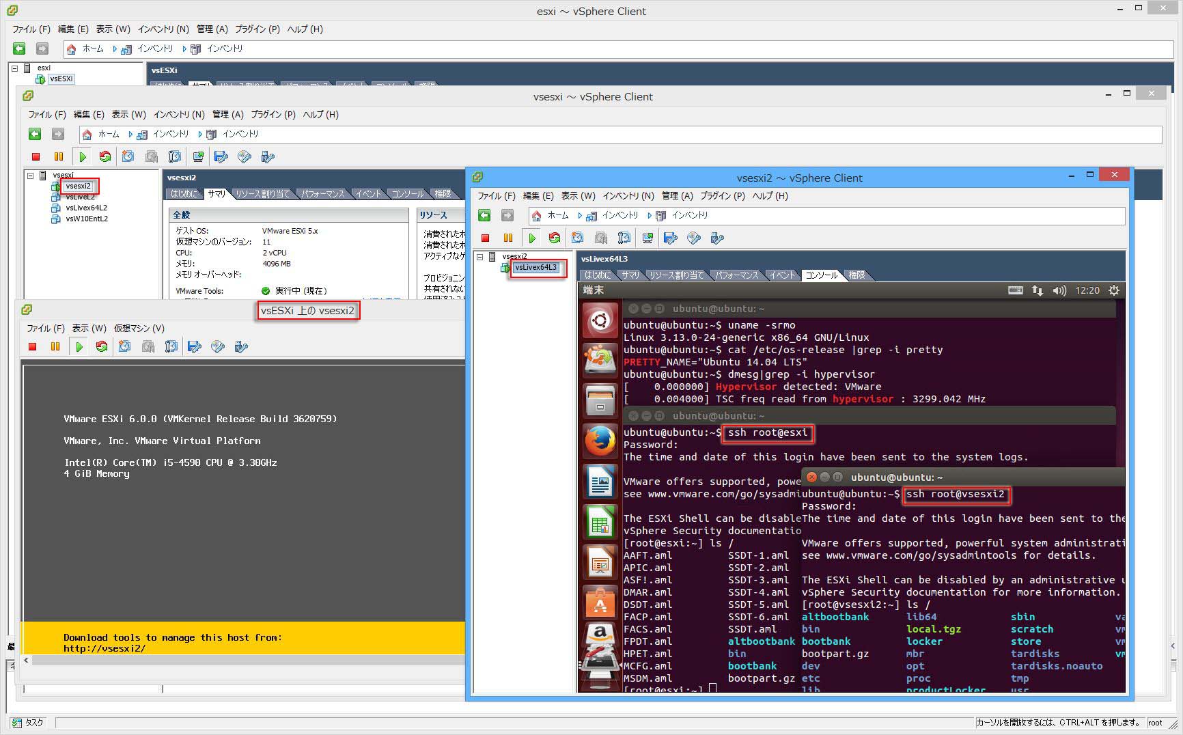Expand first インベントリ breadcrumb arrow in vsesxi window
The height and width of the screenshot is (735, 1183).
pos(130,134)
